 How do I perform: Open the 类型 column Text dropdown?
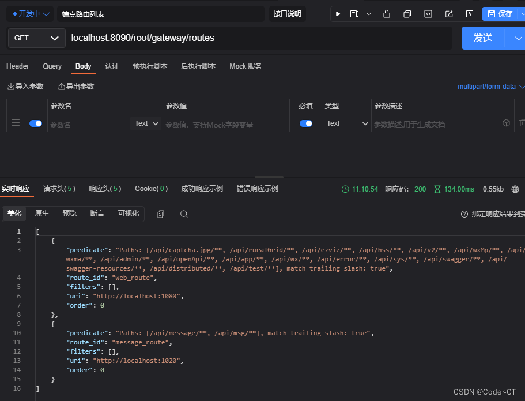(x=346, y=123)
